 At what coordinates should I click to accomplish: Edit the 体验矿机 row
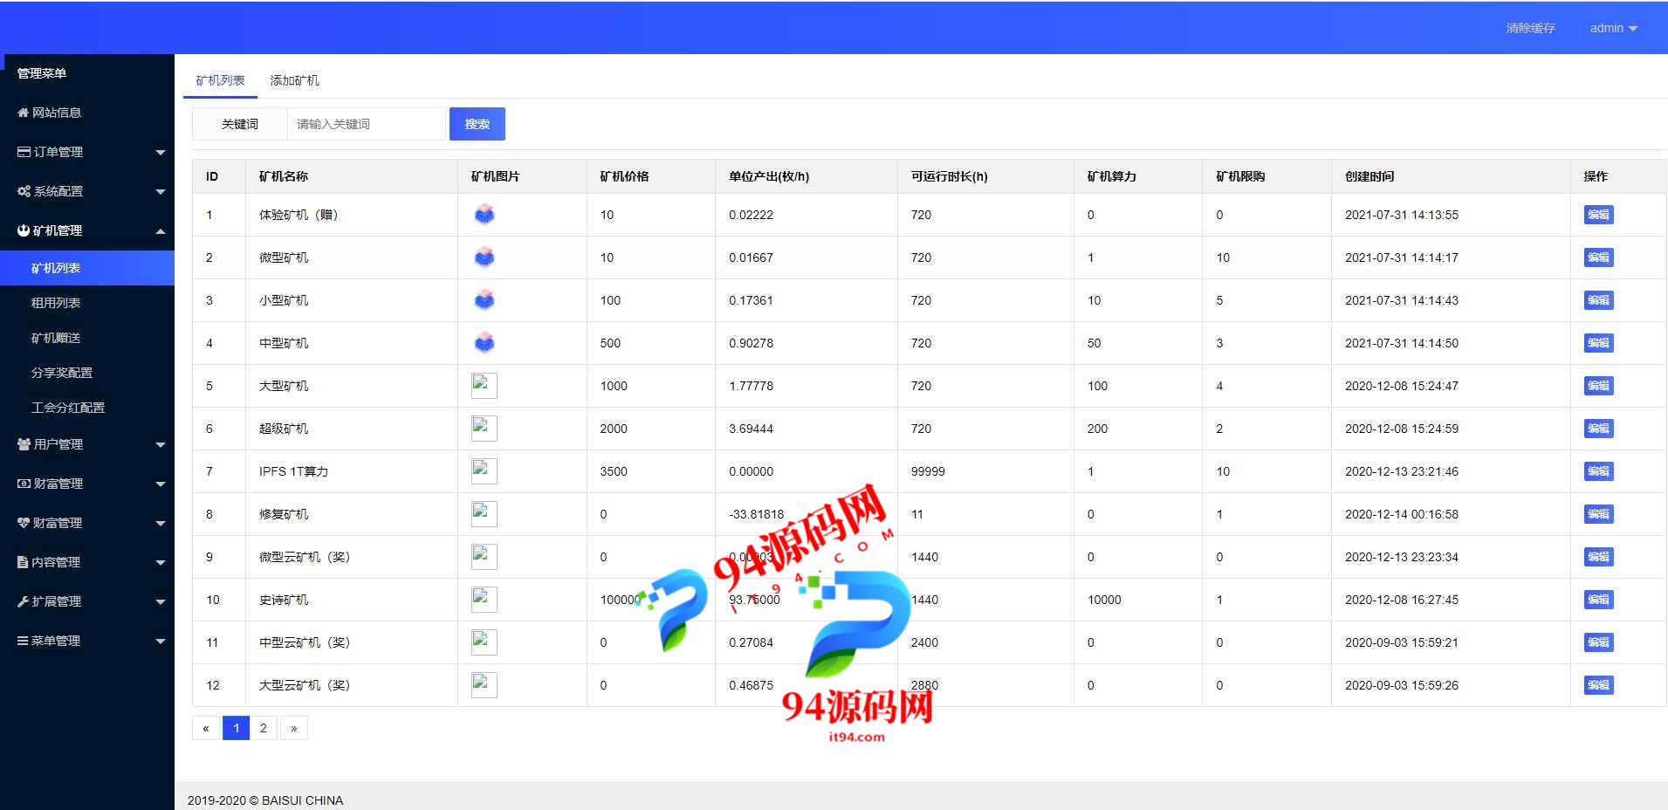1598,215
